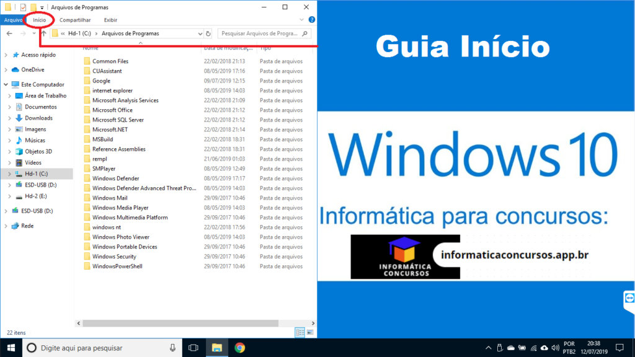Expand the Este Computador tree node
This screenshot has width=635, height=357.
click(x=6, y=84)
